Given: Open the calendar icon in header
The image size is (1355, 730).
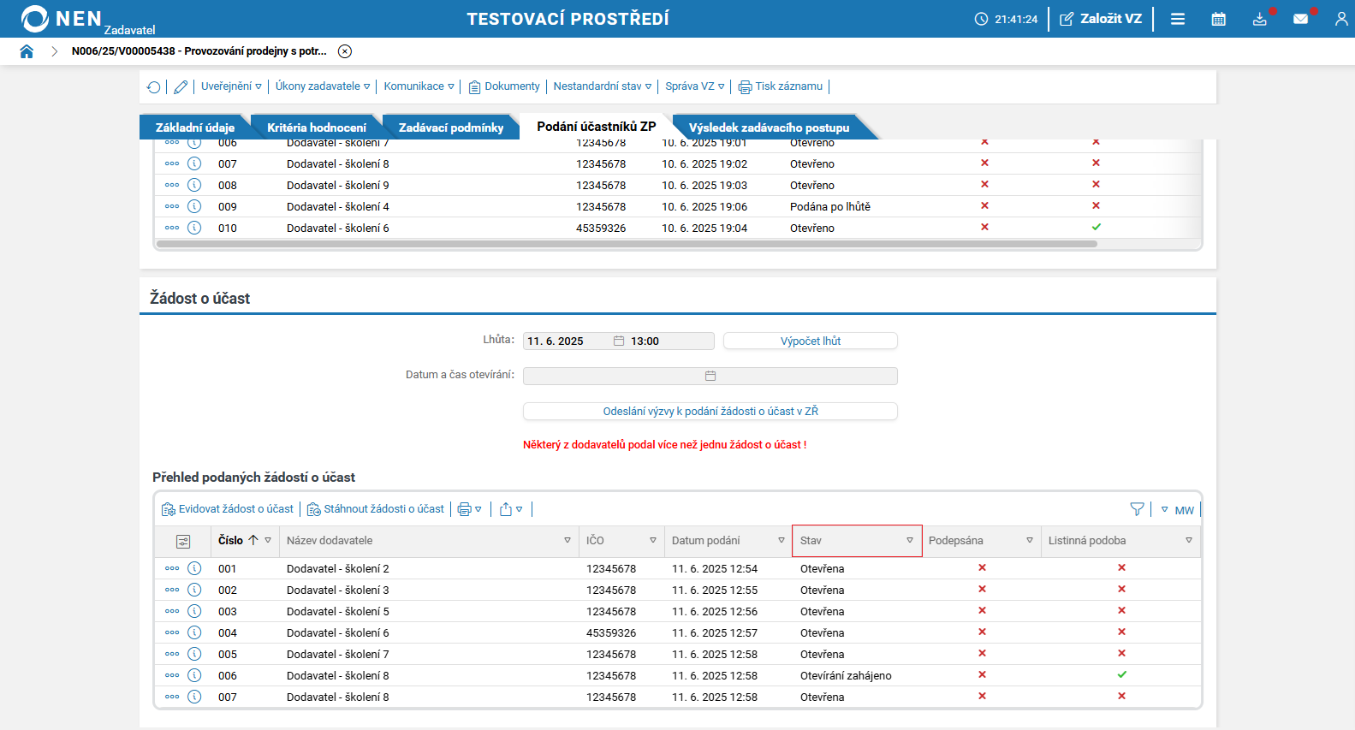Looking at the screenshot, I should [x=1219, y=19].
